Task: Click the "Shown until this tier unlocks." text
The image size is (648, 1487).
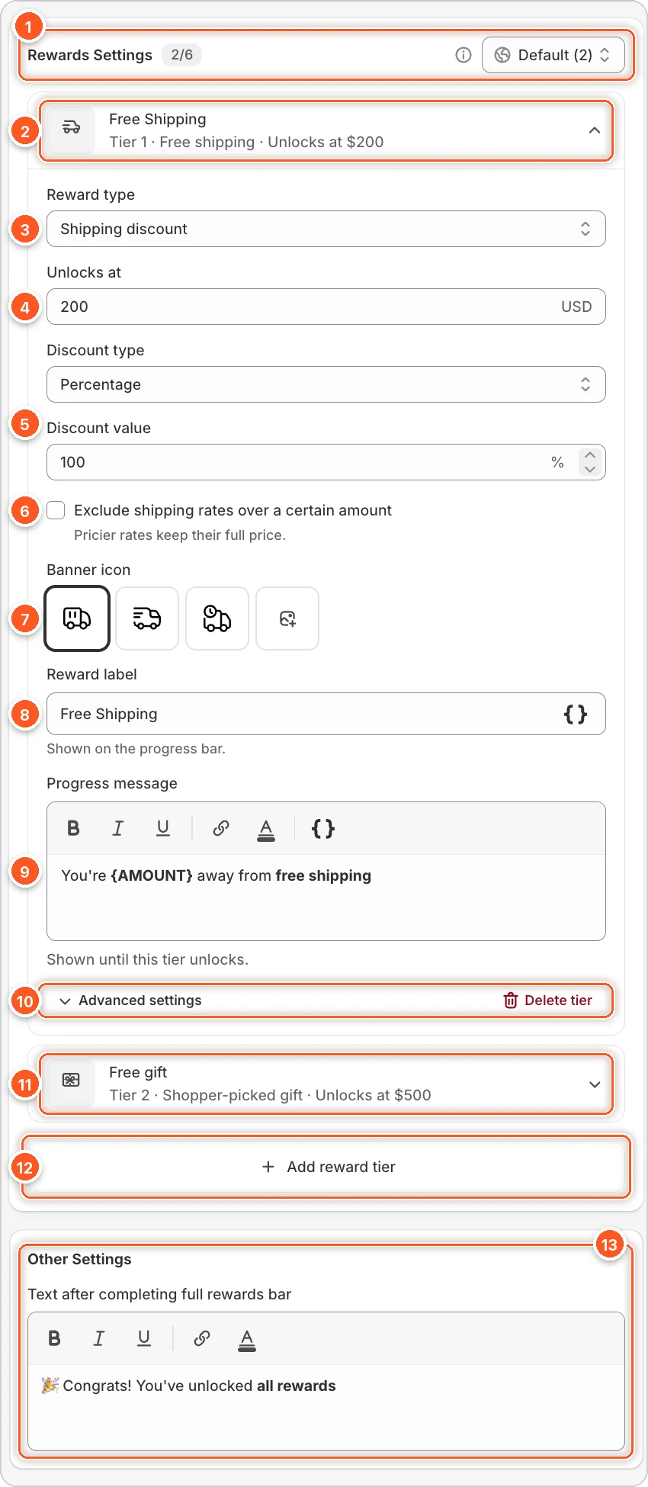Action: pos(147,959)
